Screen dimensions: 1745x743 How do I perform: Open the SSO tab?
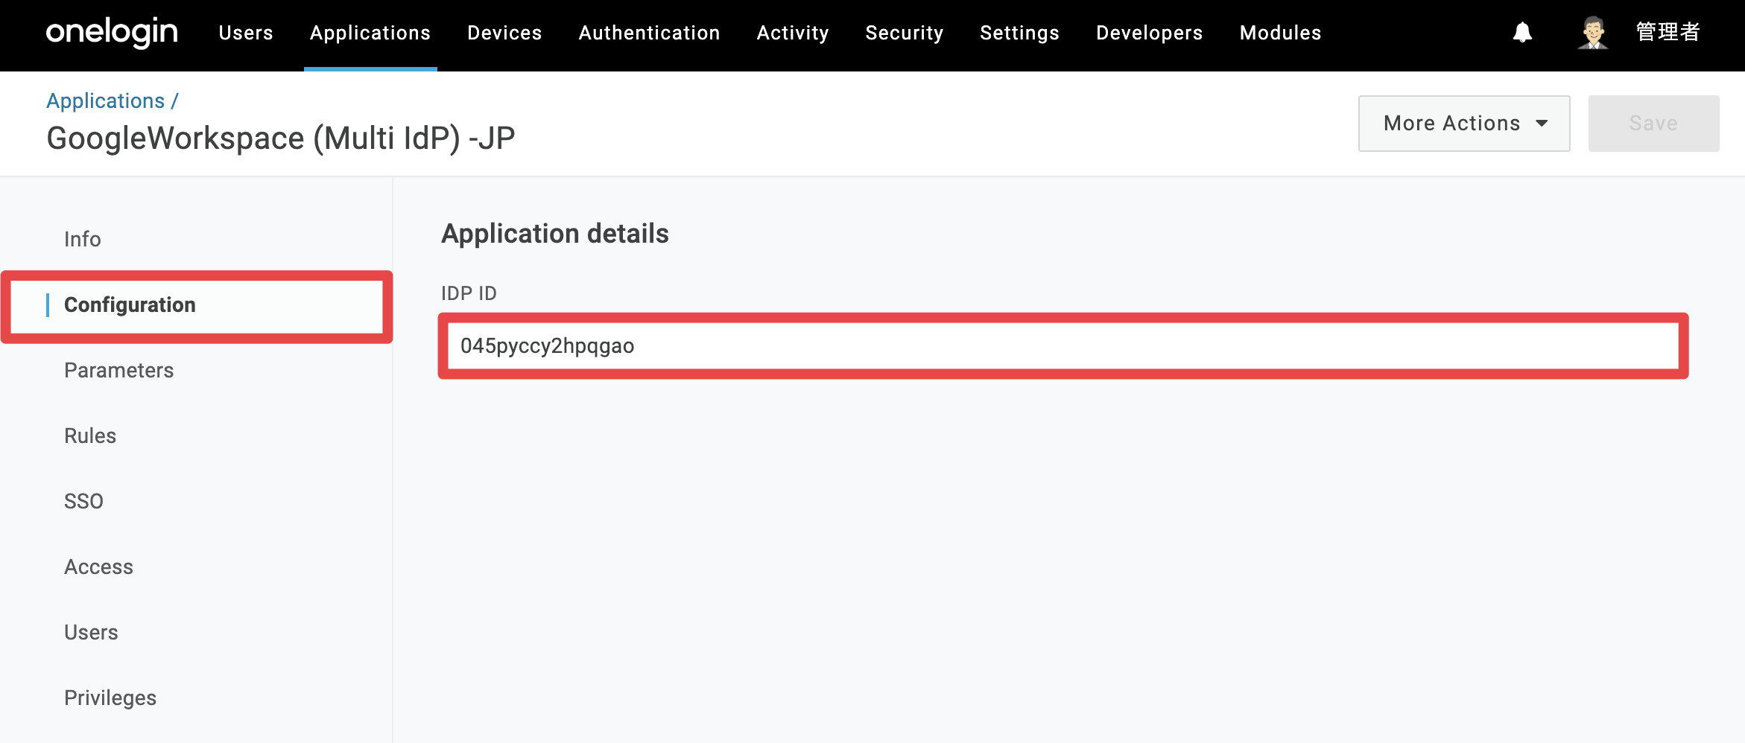tap(83, 501)
